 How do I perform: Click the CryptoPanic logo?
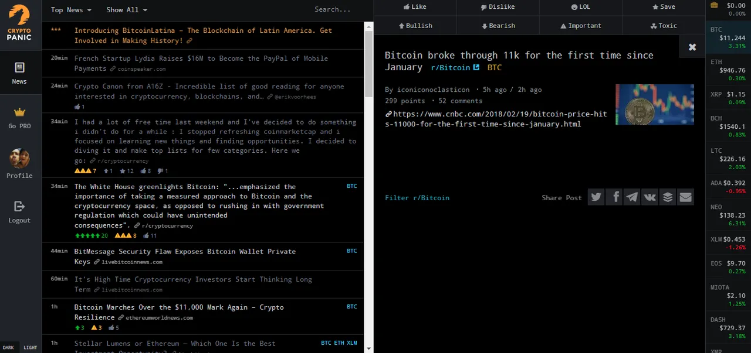pyautogui.click(x=19, y=22)
